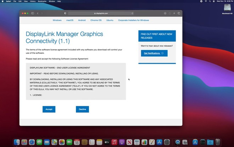Go forward to the next page
The height and width of the screenshot is (147, 234).
(42, 13)
